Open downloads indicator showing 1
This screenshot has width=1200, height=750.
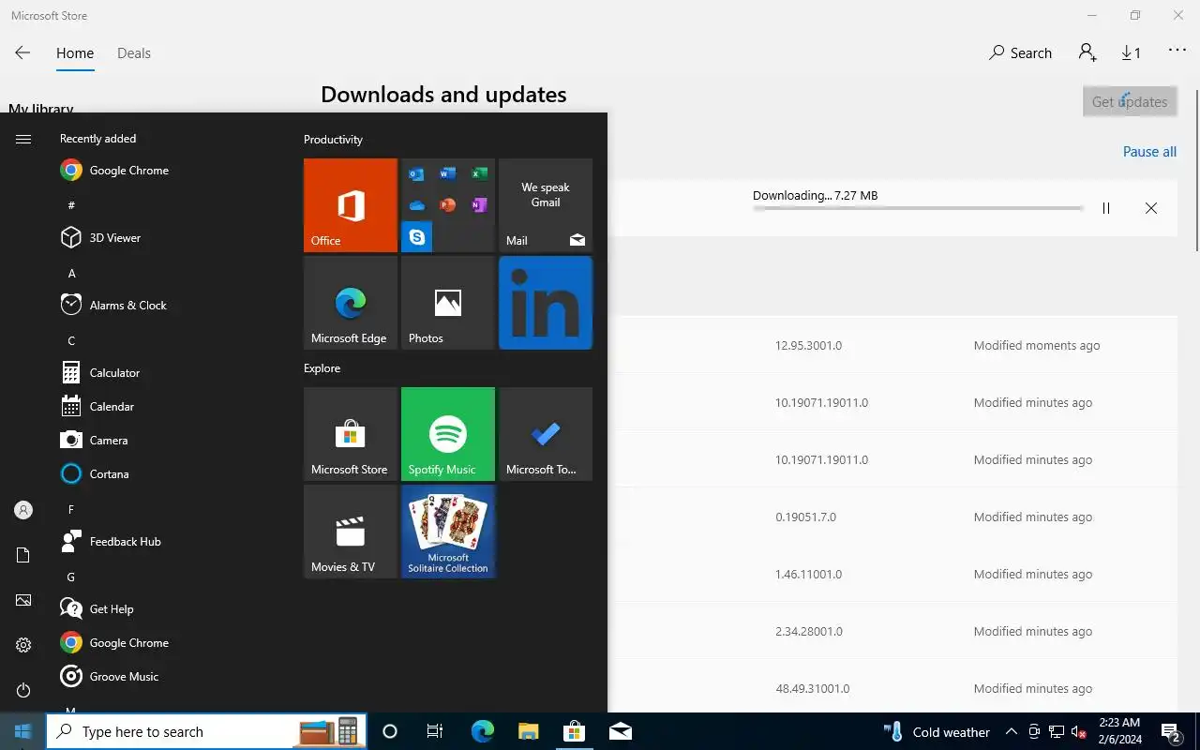[1132, 53]
